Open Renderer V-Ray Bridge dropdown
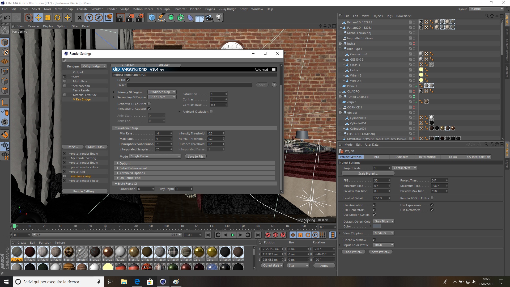Viewport: 510px width, 287px height. [94, 66]
